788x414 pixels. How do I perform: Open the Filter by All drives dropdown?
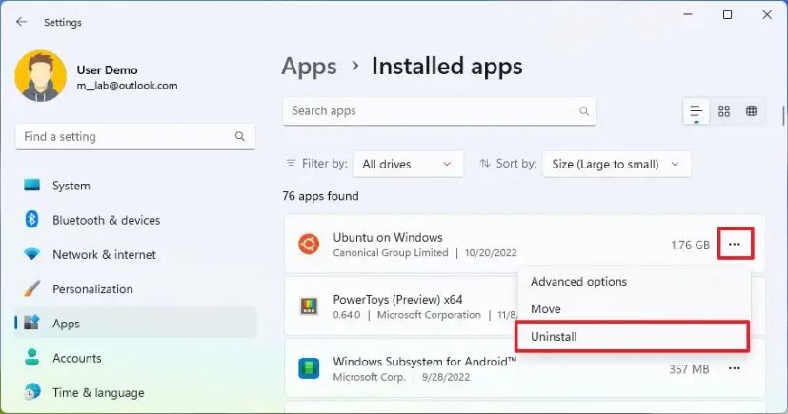pos(408,164)
